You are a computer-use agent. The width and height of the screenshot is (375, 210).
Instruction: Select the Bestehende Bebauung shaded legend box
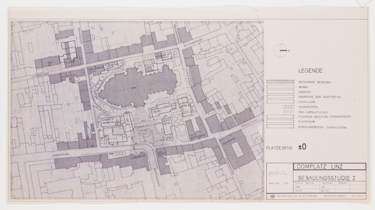(x=281, y=81)
